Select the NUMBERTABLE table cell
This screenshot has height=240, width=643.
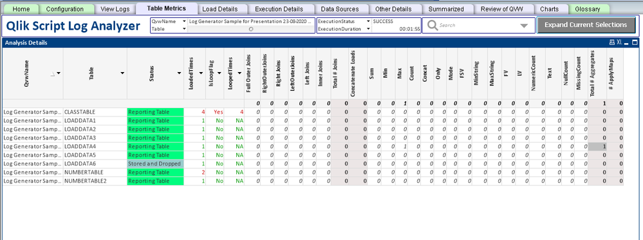[x=95, y=172]
